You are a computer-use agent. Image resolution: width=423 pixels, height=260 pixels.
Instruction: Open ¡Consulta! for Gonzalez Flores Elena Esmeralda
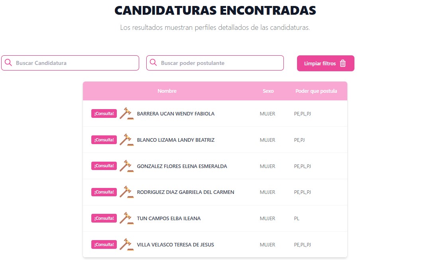104,166
